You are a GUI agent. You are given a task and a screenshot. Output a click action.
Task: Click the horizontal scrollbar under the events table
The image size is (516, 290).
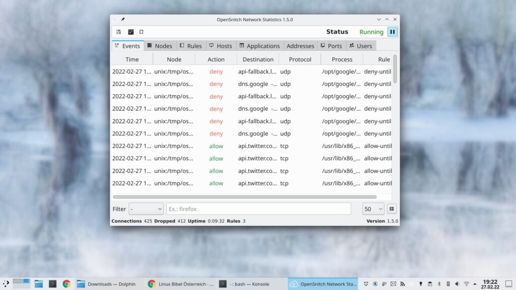click(x=244, y=197)
